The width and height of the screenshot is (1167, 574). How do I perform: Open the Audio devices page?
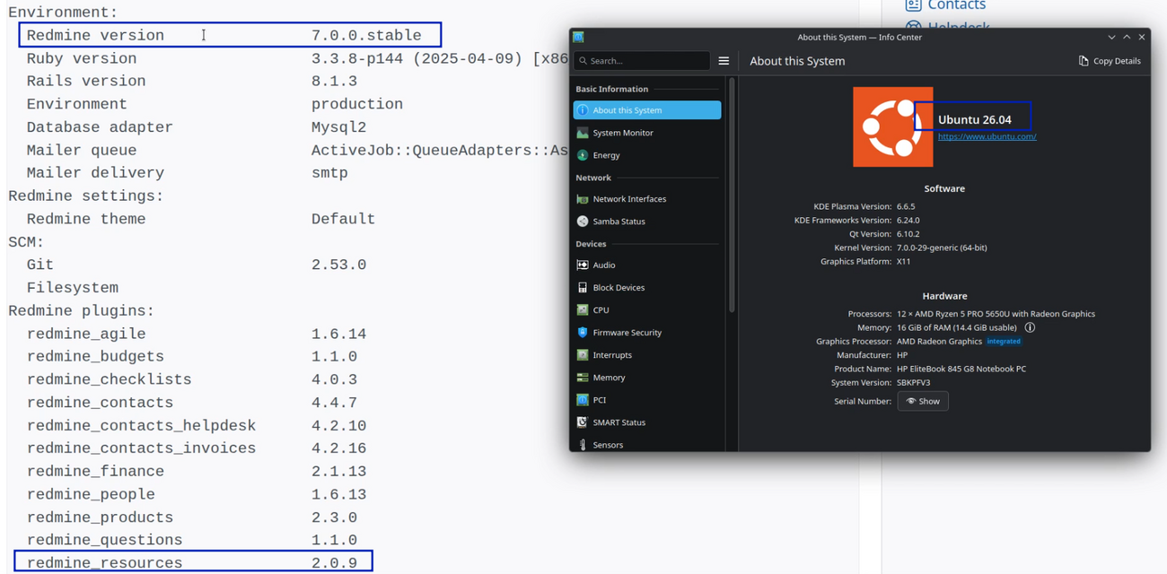click(x=646, y=265)
